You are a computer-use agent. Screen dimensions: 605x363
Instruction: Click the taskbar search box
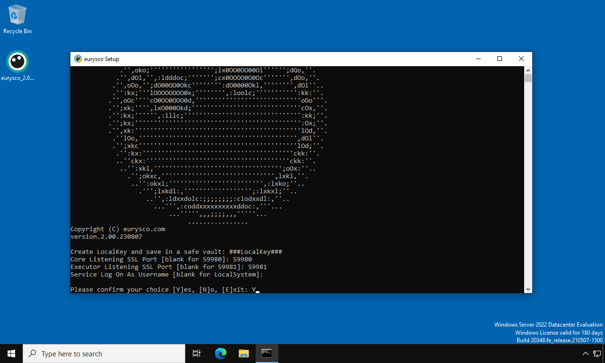[x=104, y=354]
